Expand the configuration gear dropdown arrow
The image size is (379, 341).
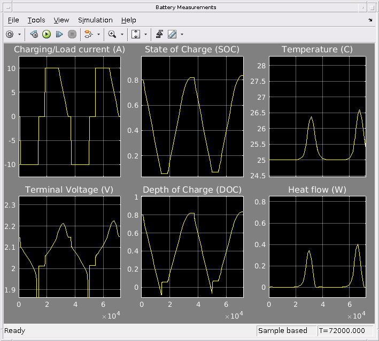coord(20,34)
